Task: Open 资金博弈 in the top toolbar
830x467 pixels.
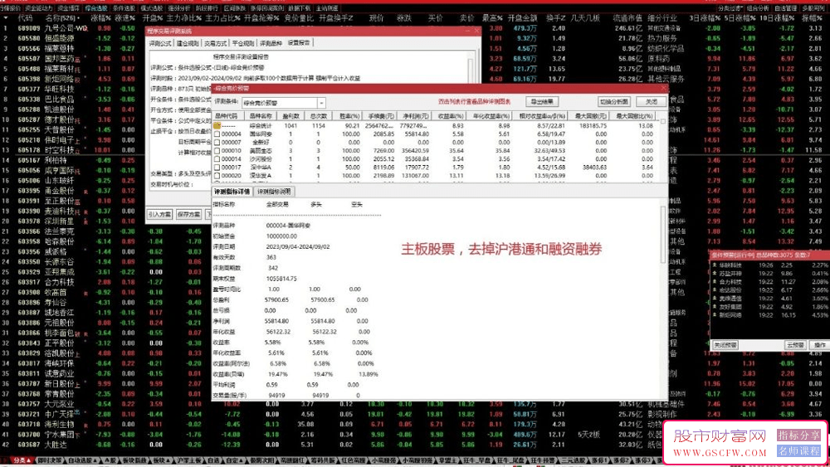Action: [x=68, y=8]
